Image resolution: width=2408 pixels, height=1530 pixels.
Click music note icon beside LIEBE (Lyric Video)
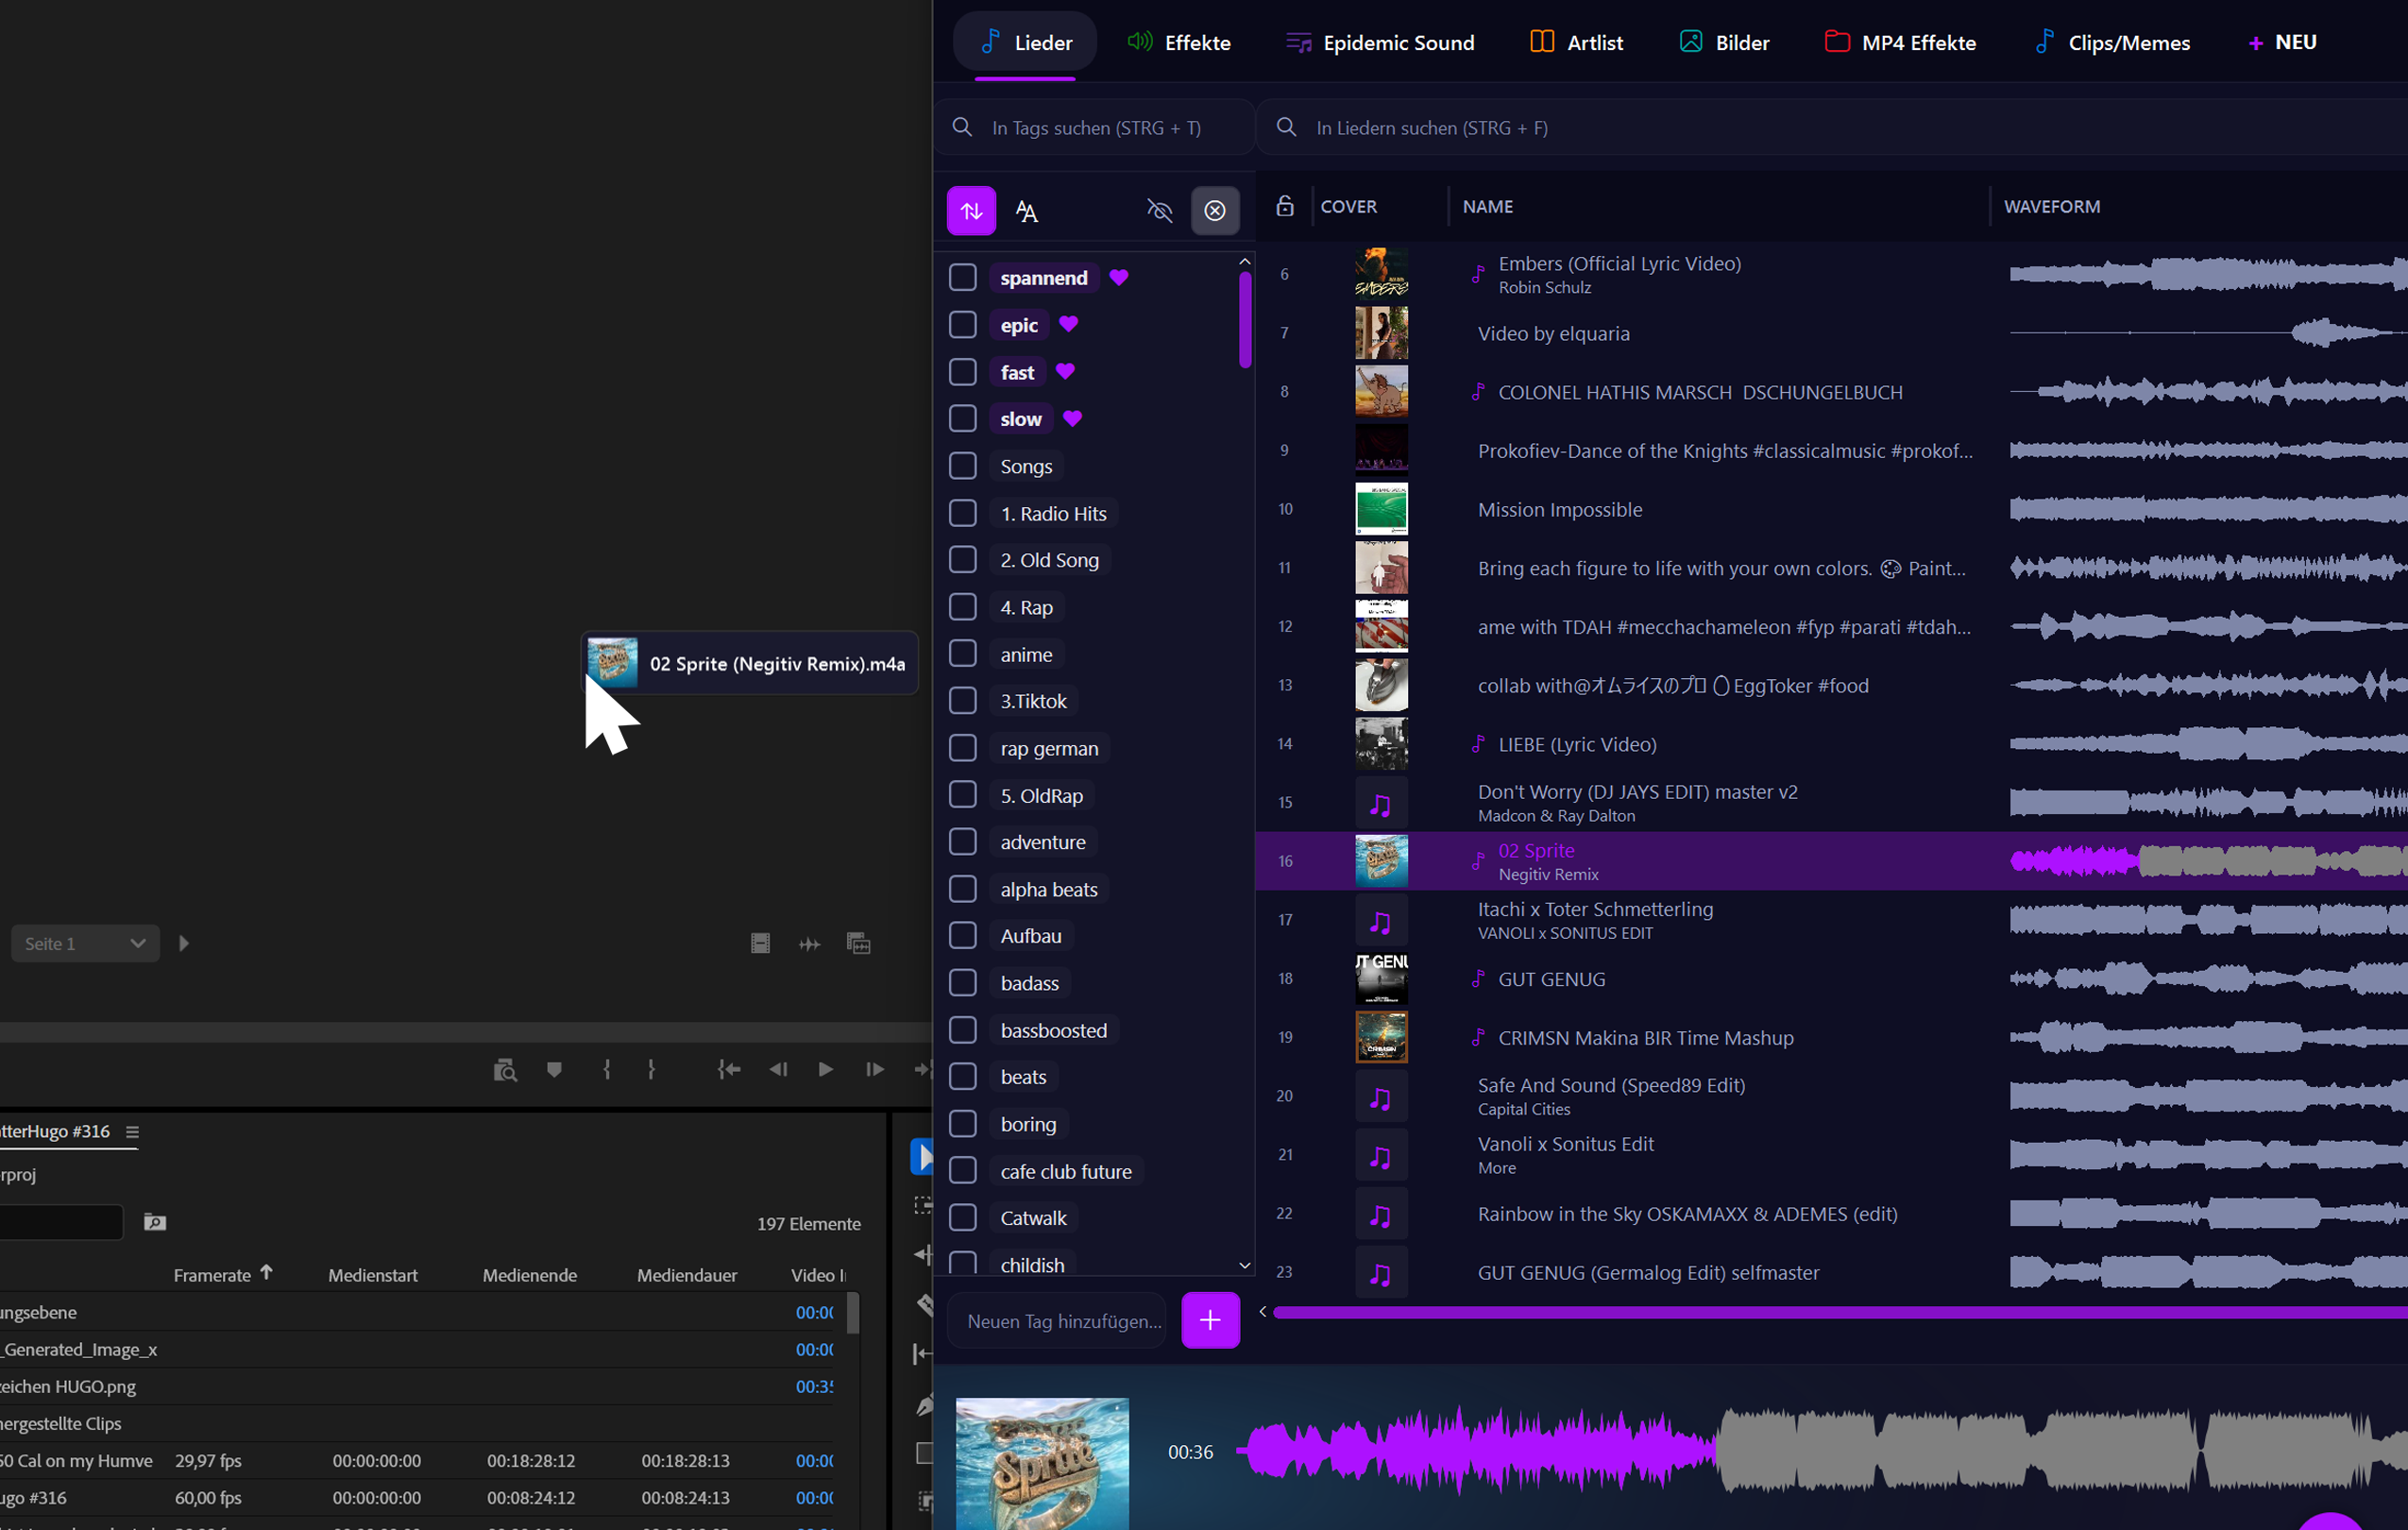(x=1477, y=743)
